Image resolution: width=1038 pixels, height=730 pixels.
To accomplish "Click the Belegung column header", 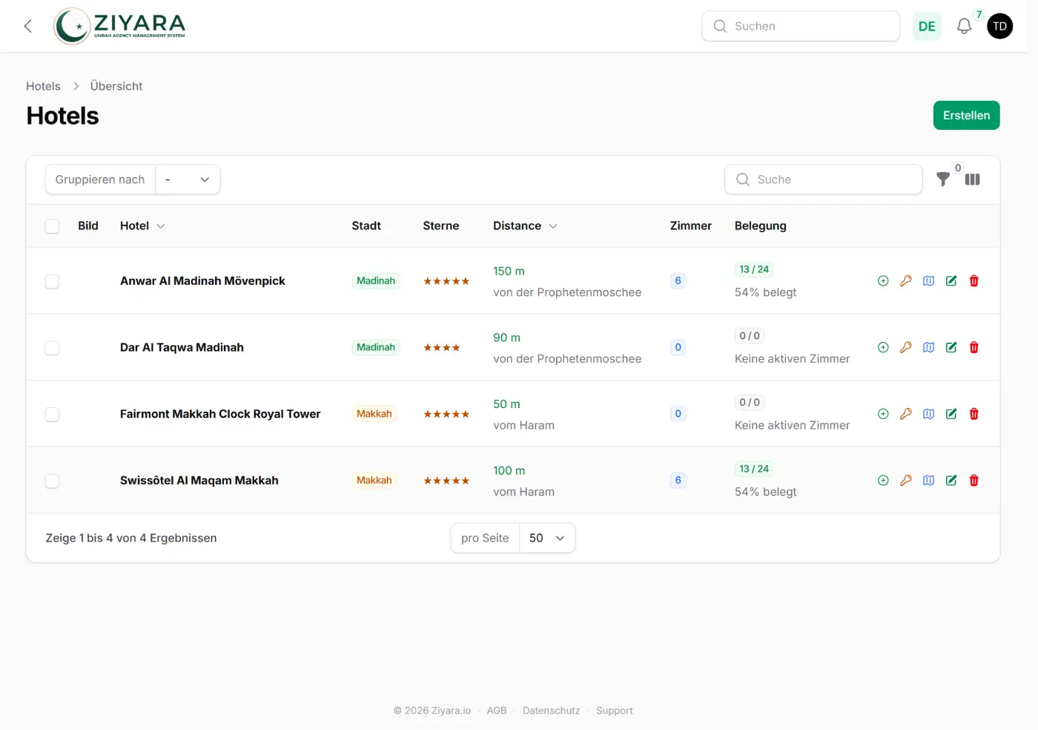I will point(761,226).
